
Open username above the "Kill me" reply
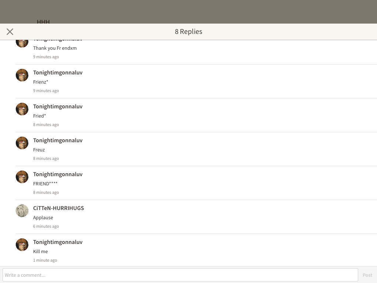(58, 242)
